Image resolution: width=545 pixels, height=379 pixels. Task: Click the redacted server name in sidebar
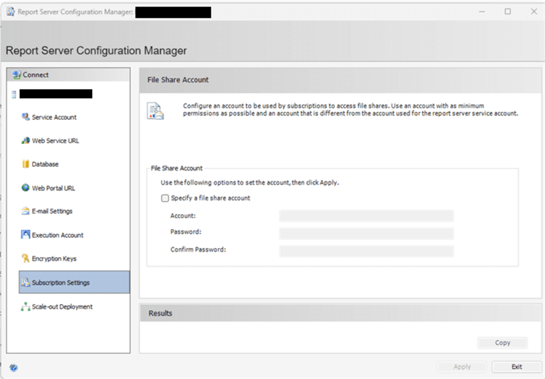(x=56, y=94)
